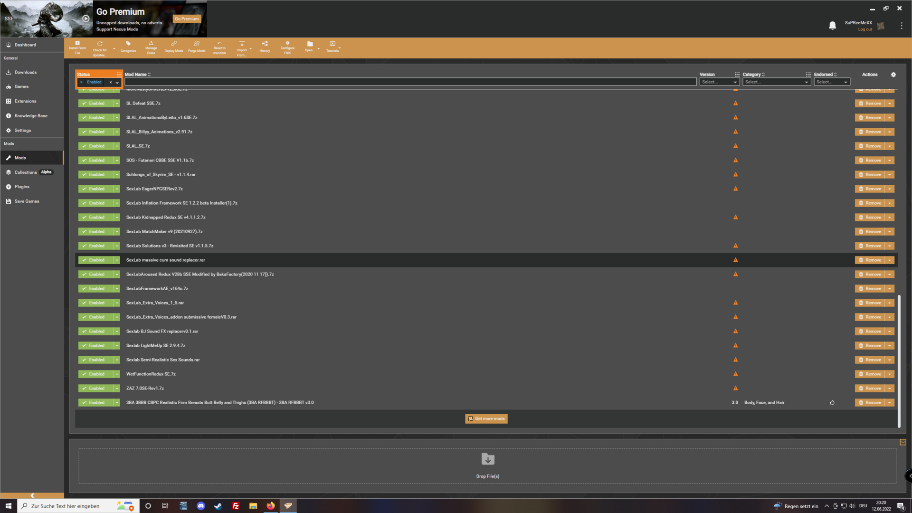Open Version filter Select dropdown
The image size is (912, 513).
(x=719, y=82)
